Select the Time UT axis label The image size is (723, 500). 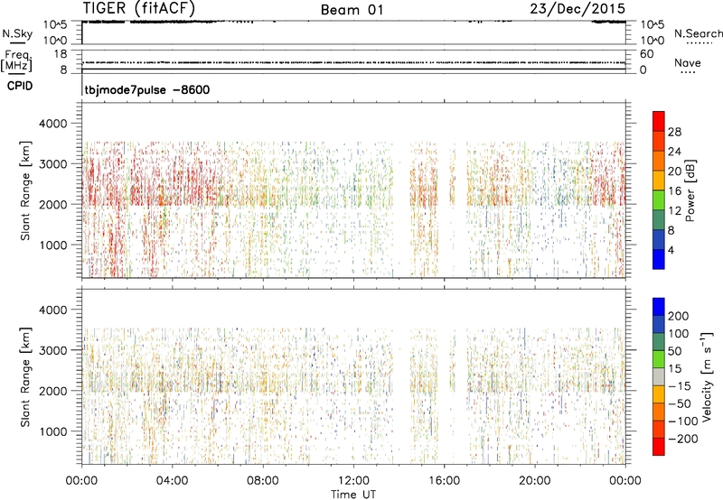(x=353, y=495)
